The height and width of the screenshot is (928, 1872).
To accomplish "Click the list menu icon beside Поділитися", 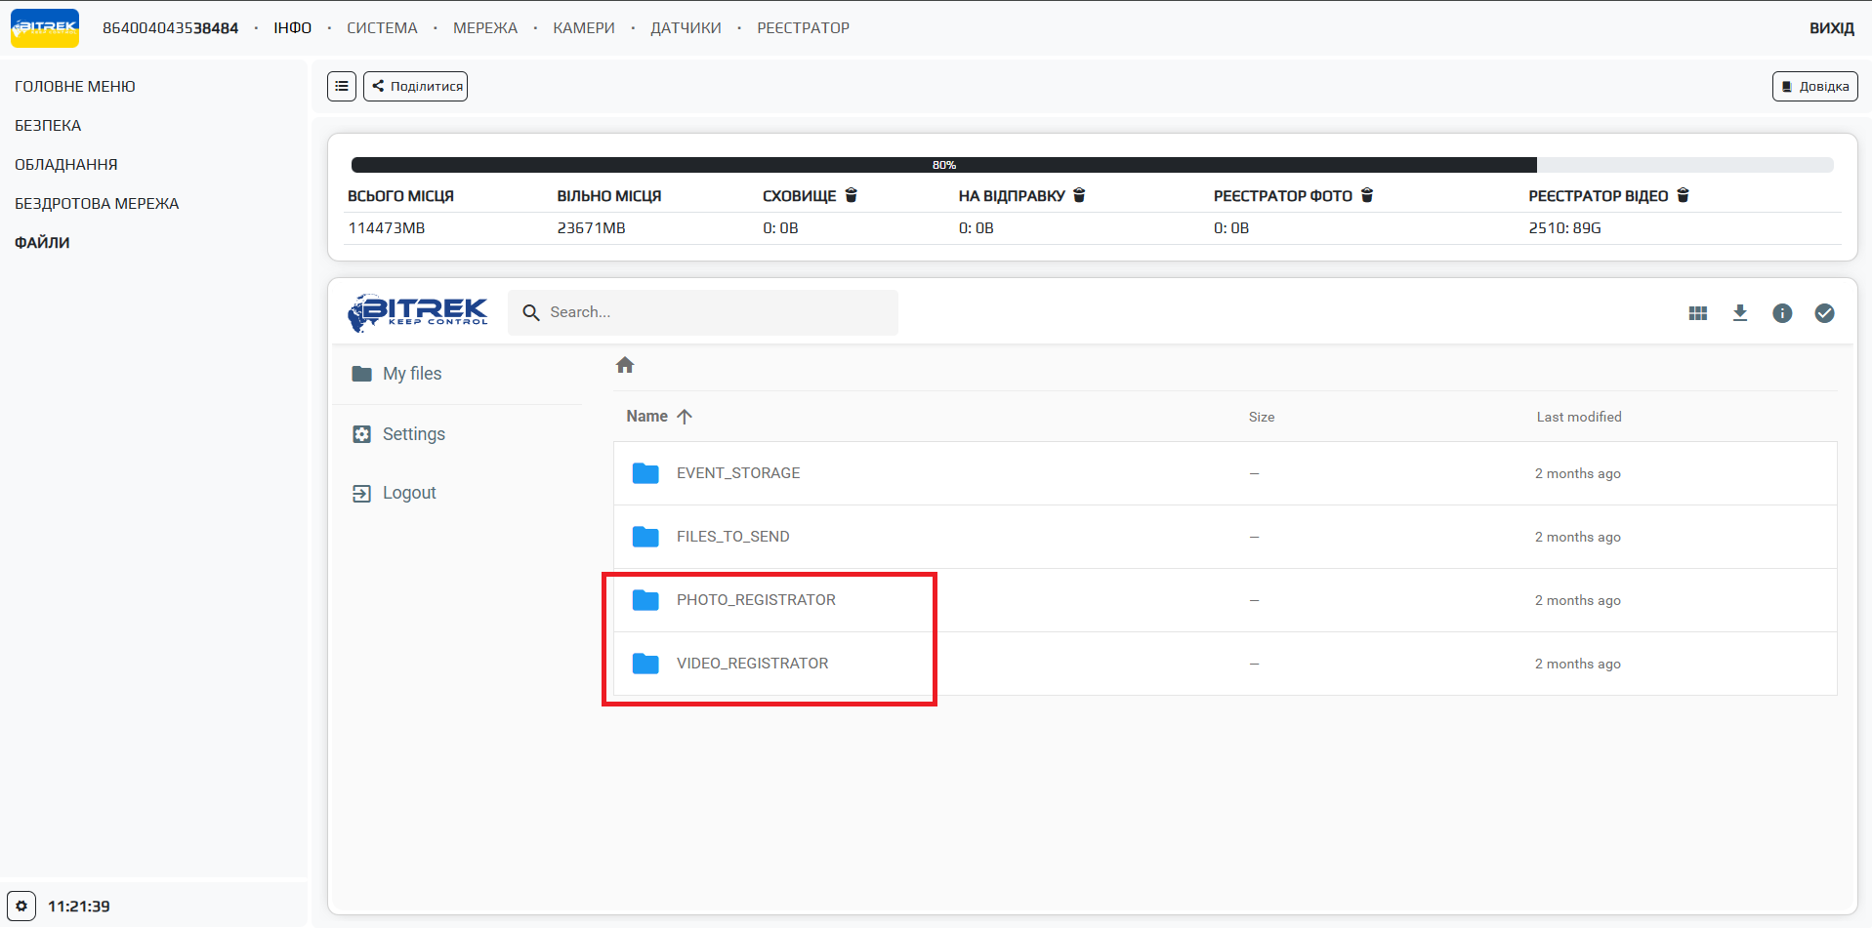I will point(341,87).
